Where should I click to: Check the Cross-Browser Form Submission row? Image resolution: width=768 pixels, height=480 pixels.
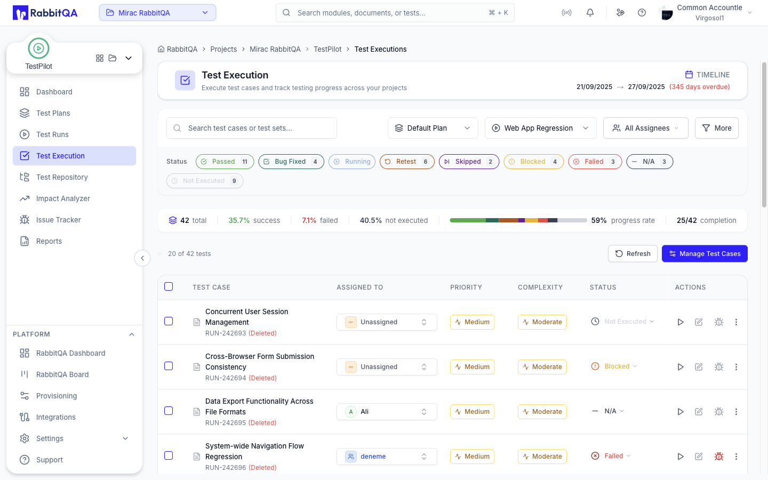click(x=169, y=366)
